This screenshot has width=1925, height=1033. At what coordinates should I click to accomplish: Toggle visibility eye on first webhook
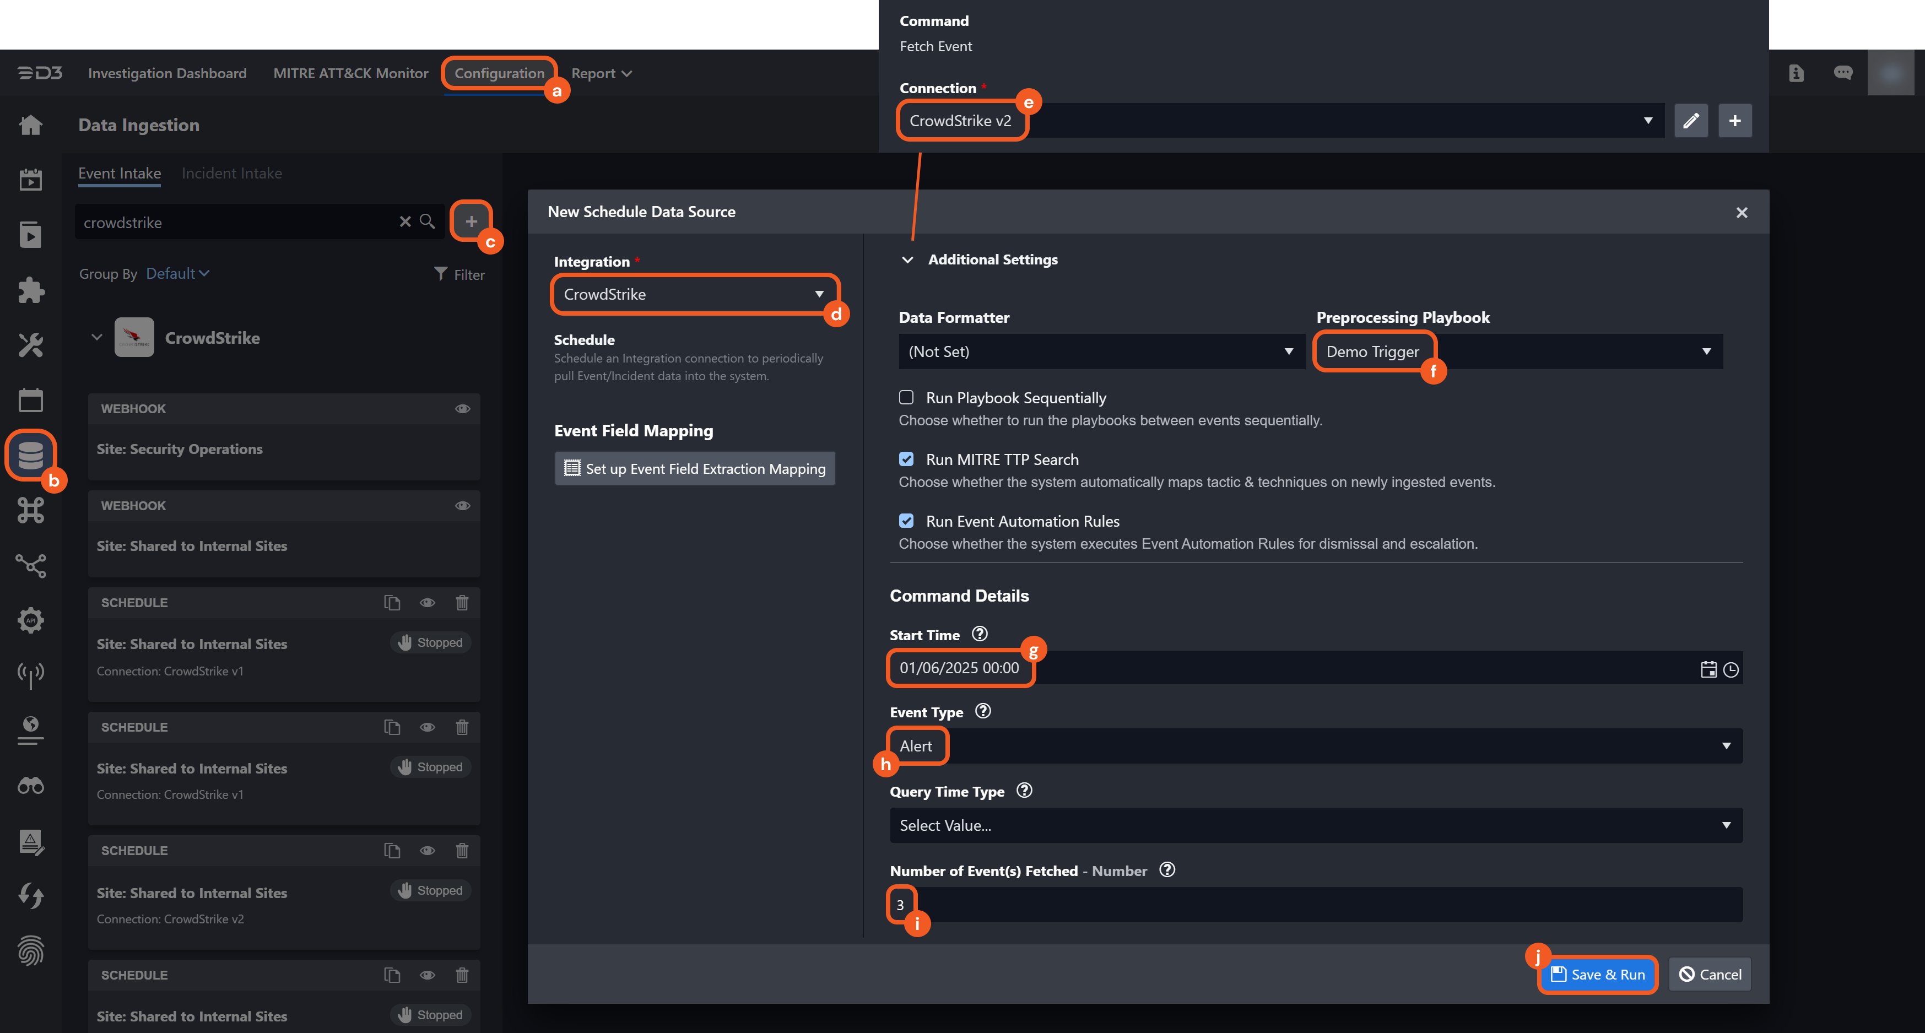(463, 409)
